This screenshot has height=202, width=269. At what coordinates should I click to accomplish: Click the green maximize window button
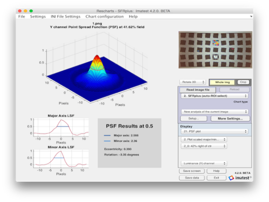click(31, 10)
